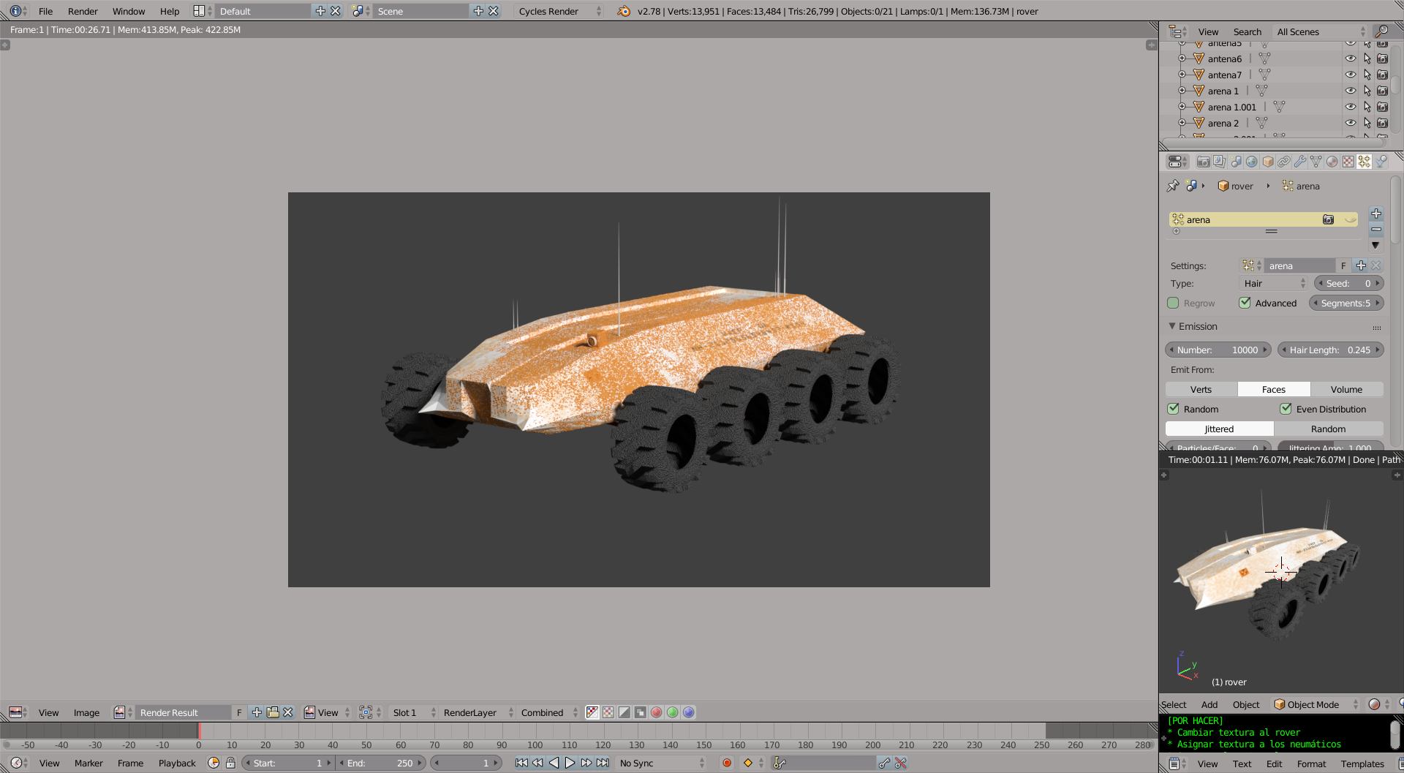Choose Volume as emit source
This screenshot has width=1404, height=773.
click(1346, 389)
